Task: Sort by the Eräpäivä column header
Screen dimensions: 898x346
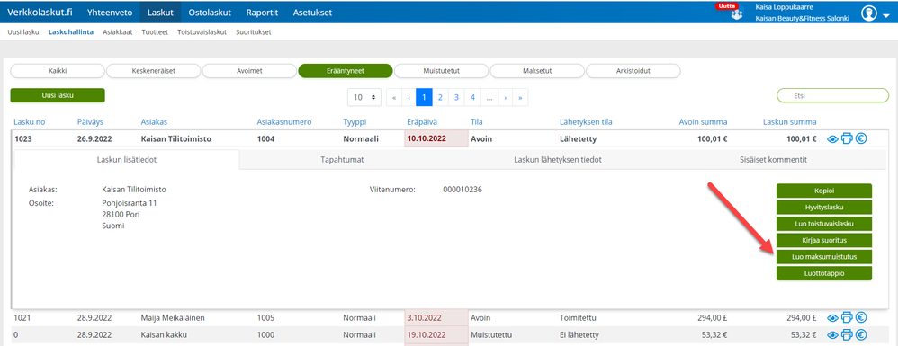Action: click(422, 122)
